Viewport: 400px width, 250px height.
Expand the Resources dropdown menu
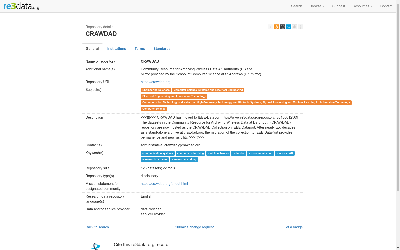tap(363, 6)
